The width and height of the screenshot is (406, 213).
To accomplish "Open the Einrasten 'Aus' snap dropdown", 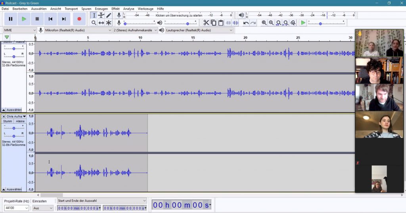I will [42, 208].
